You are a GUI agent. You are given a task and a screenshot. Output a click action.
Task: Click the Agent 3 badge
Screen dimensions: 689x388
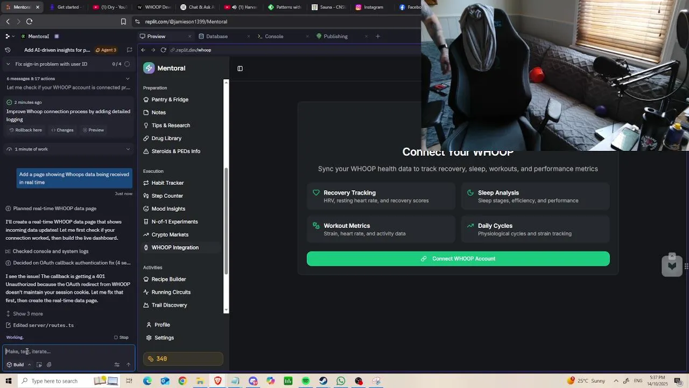[106, 50]
